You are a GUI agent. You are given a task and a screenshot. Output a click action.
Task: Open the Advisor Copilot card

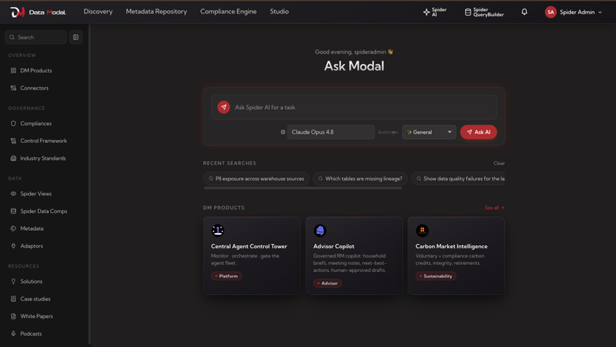click(354, 255)
